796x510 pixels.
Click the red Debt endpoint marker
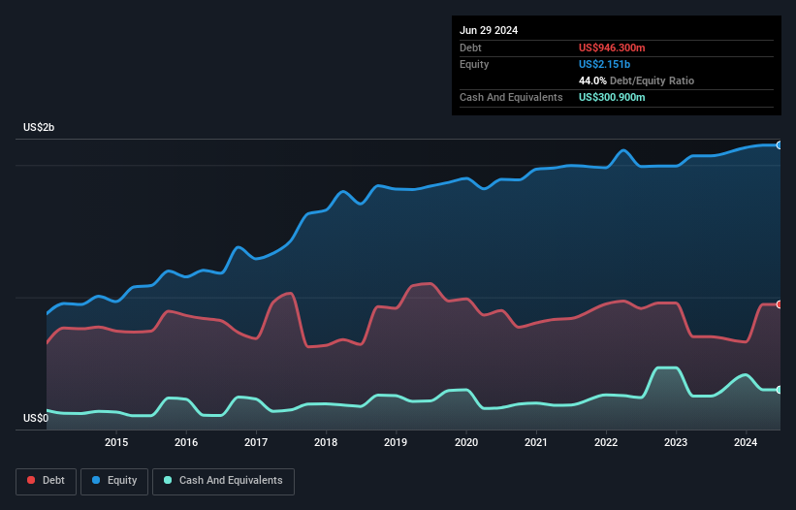pyautogui.click(x=780, y=304)
